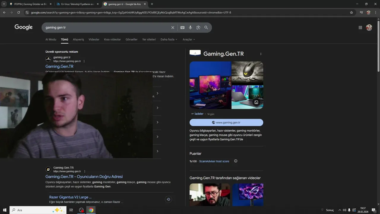Open Chrome media control icon

(361, 12)
